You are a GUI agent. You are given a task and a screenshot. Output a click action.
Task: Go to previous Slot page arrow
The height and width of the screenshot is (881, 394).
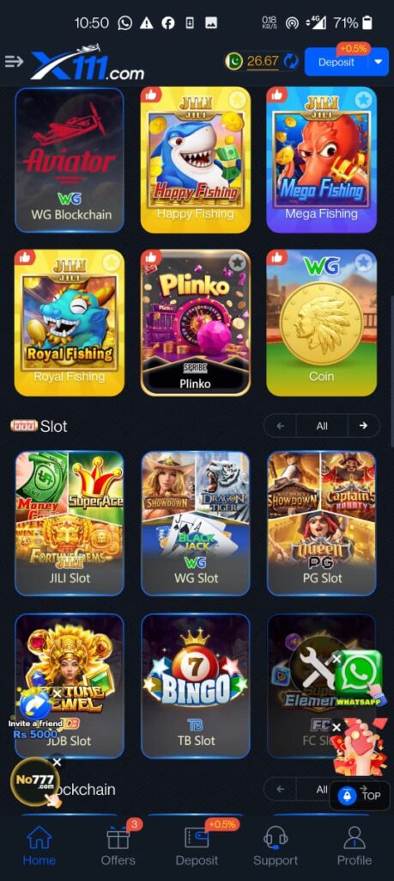tap(280, 426)
